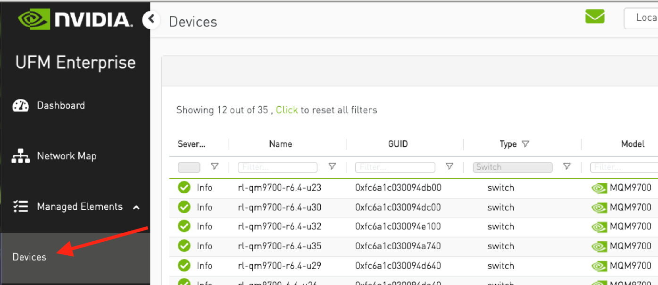Viewport: 658px width, 285px height.
Task: Click the link to reset all filters
Action: (x=286, y=110)
